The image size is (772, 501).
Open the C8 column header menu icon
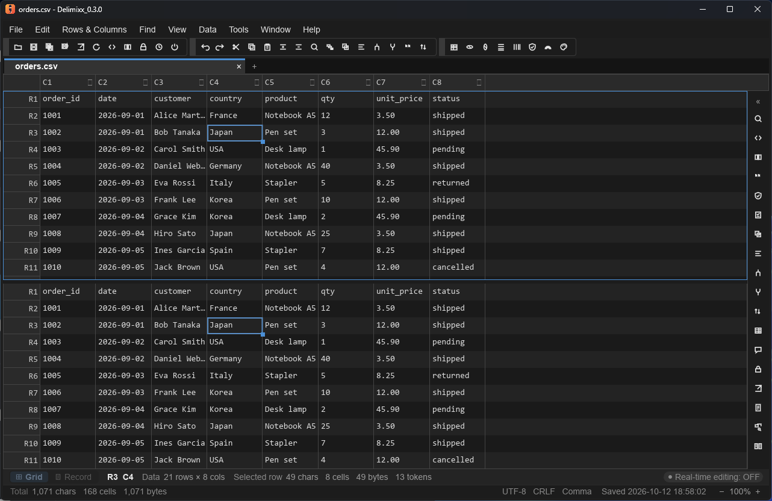[x=479, y=82]
